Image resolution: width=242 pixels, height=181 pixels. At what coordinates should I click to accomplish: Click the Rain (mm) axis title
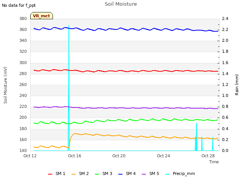pos(237,85)
